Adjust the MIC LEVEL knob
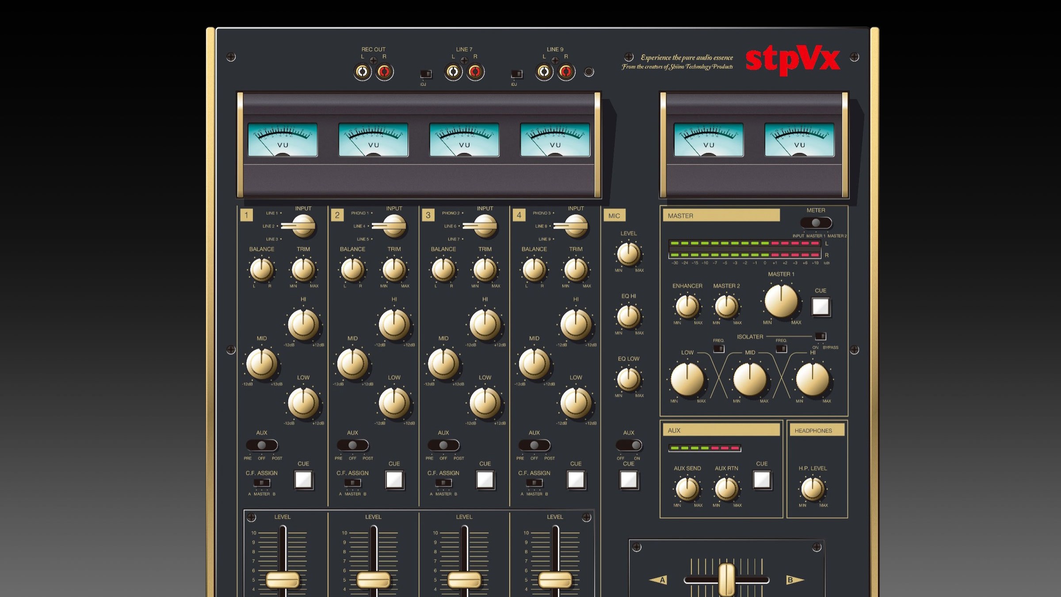 tap(628, 254)
